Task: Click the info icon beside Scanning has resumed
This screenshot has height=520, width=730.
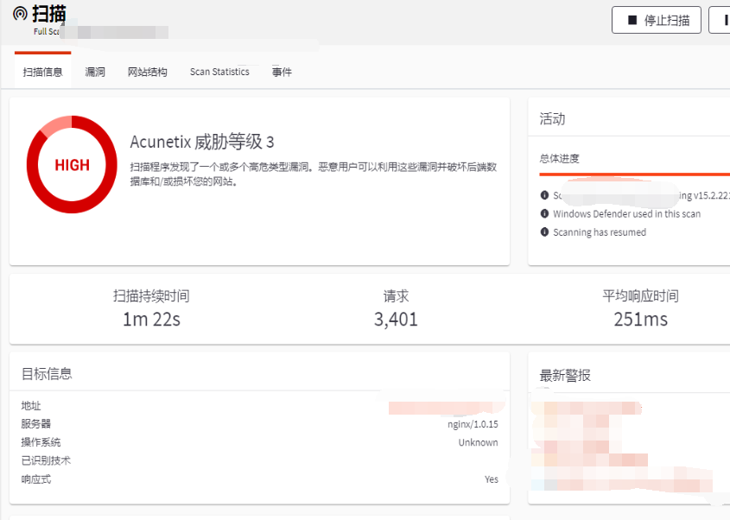Action: (x=544, y=231)
